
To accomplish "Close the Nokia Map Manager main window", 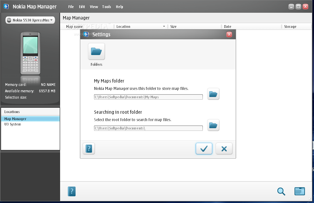I will (305, 7).
